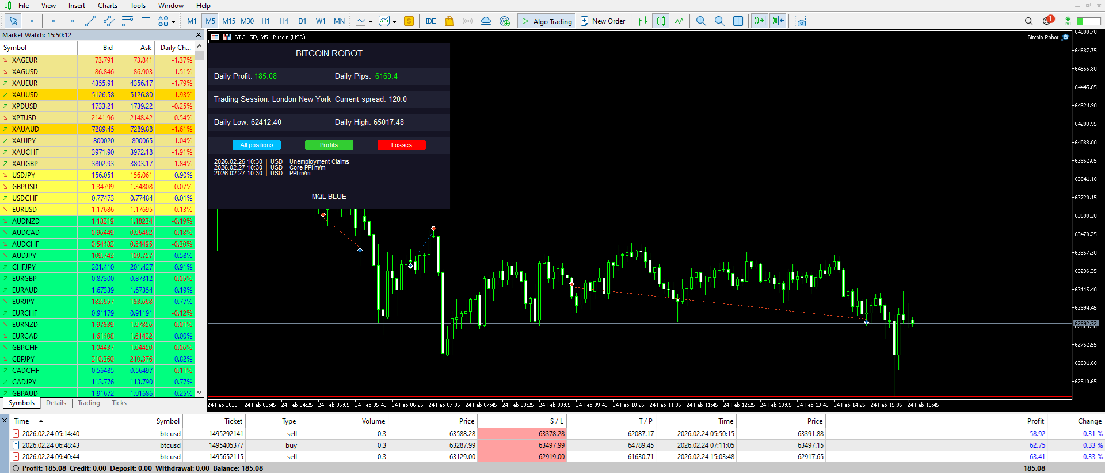Select the trade with ticket 1495405377
The image size is (1105, 473).
[x=557, y=445]
